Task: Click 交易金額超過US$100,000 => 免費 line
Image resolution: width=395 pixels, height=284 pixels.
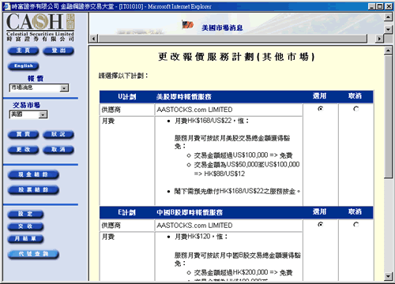Action: [243, 155]
